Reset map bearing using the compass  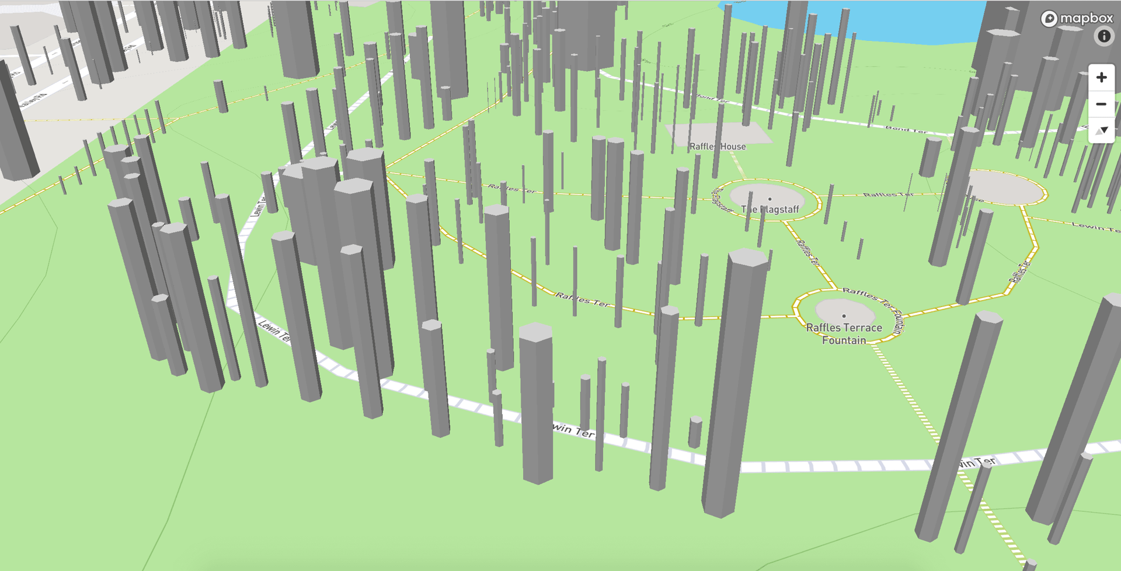tap(1101, 131)
